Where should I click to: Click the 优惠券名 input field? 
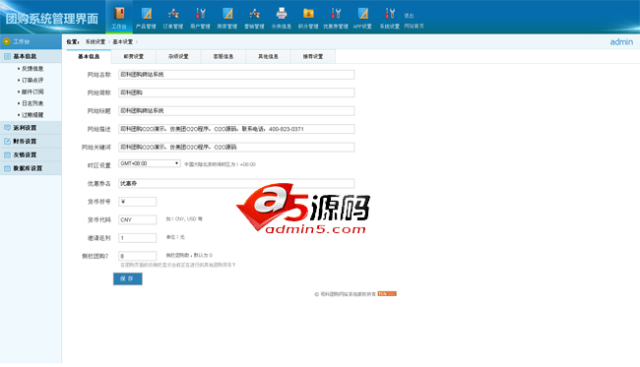pos(236,183)
